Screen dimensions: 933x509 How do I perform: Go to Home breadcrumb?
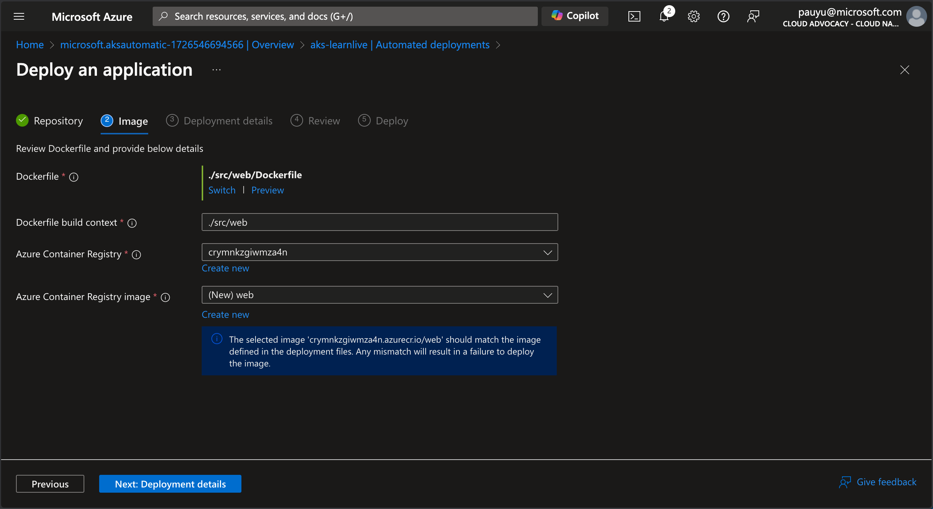pos(30,45)
